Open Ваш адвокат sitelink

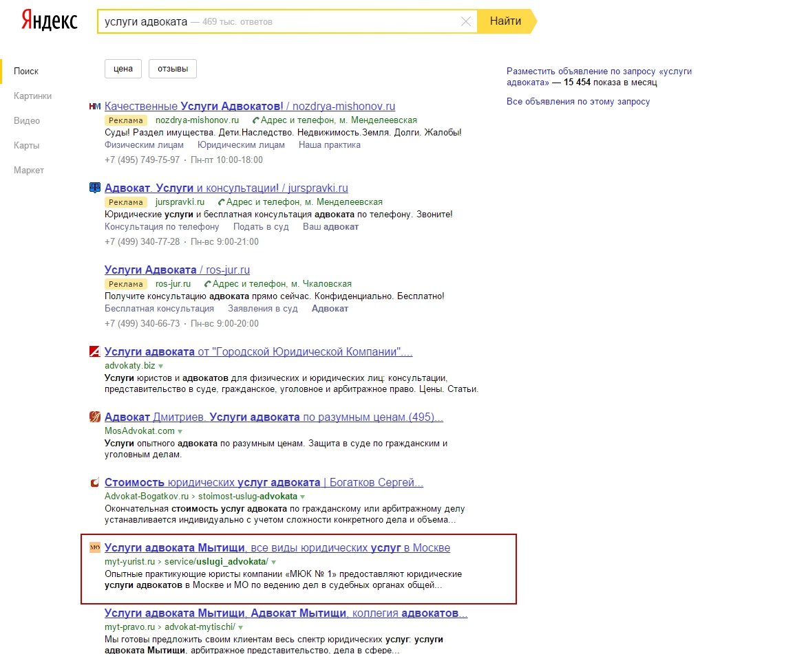click(x=330, y=227)
